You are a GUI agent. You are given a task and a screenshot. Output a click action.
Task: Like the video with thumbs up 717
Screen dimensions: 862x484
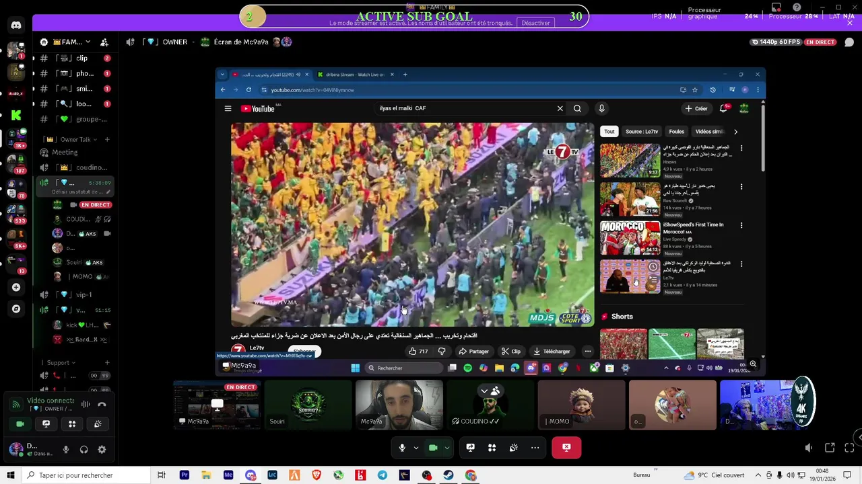pos(418,352)
